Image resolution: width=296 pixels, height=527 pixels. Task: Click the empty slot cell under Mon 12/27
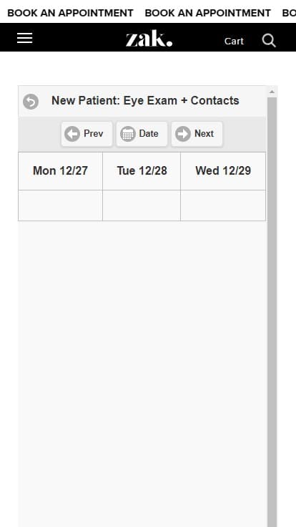point(60,206)
